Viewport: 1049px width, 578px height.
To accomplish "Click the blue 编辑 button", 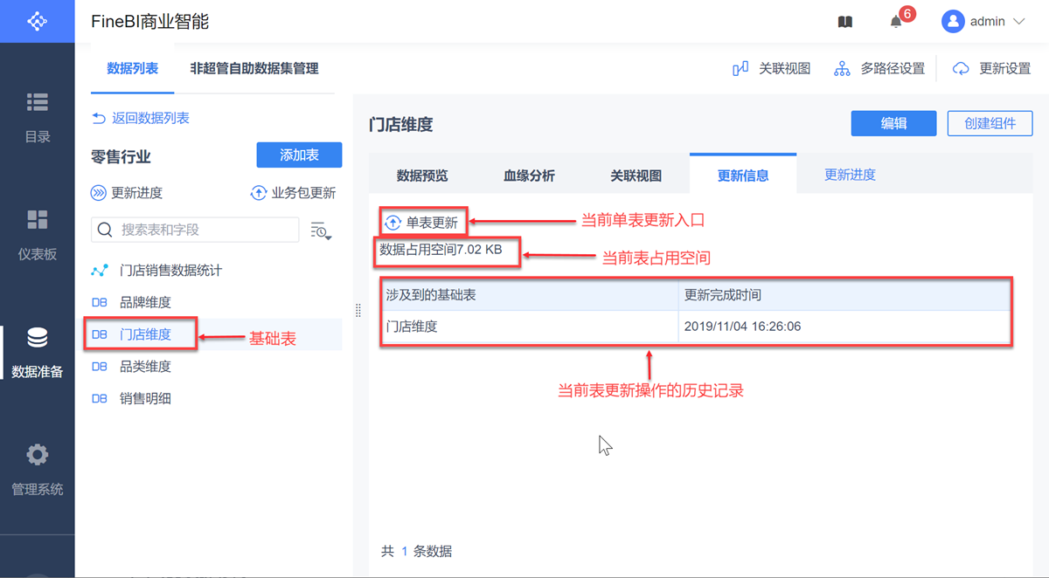I will coord(893,123).
